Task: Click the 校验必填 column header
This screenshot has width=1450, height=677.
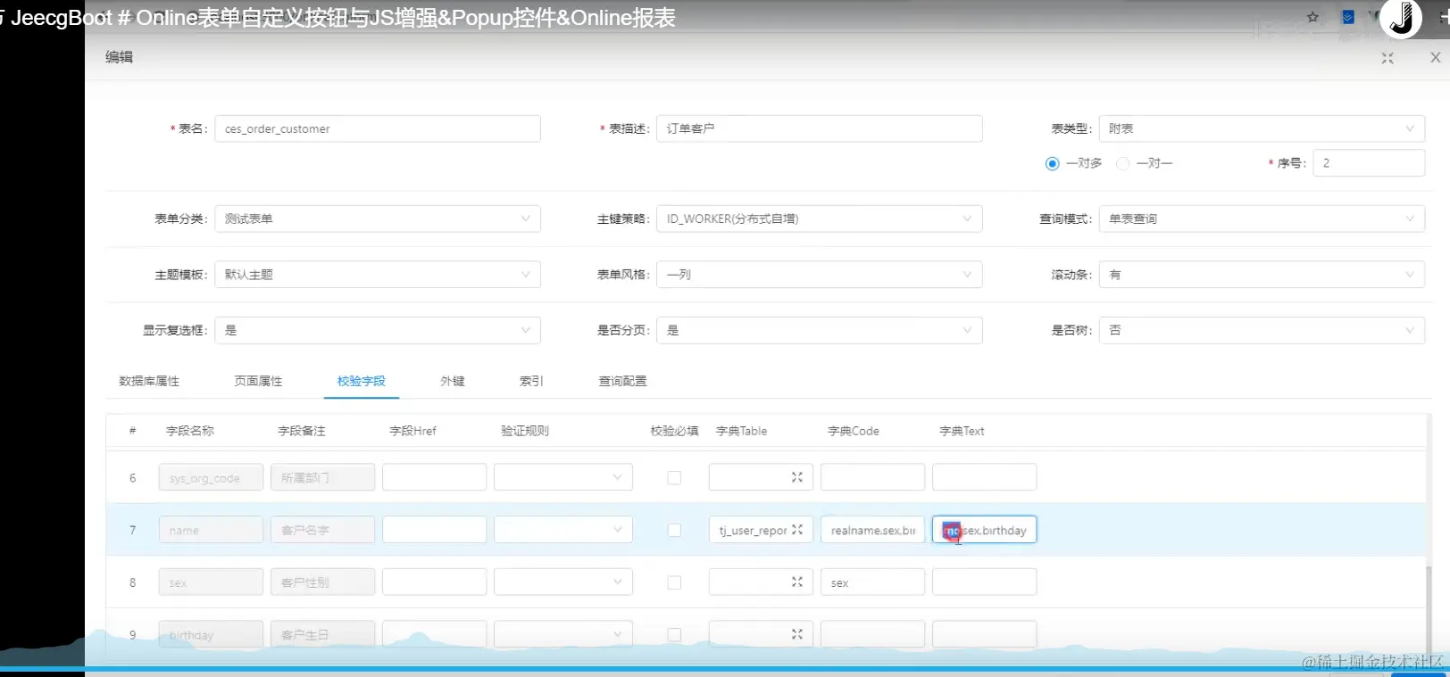Action: tap(675, 431)
